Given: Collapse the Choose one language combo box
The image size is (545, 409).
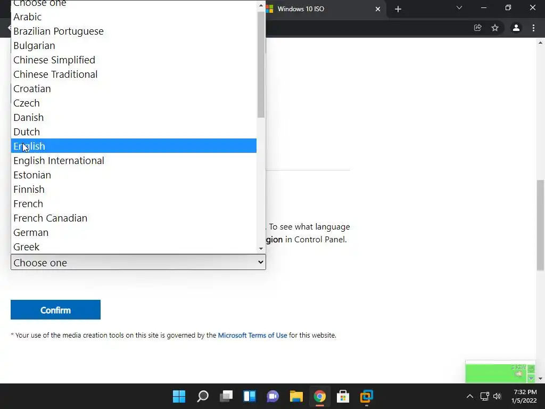Looking at the screenshot, I should click(138, 262).
